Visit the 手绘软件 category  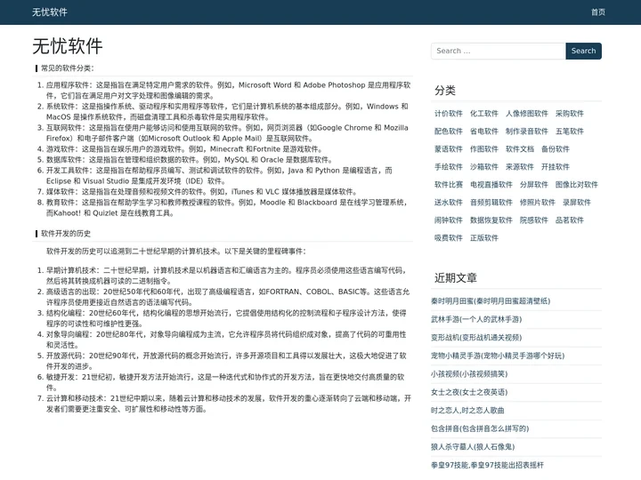[449, 167]
